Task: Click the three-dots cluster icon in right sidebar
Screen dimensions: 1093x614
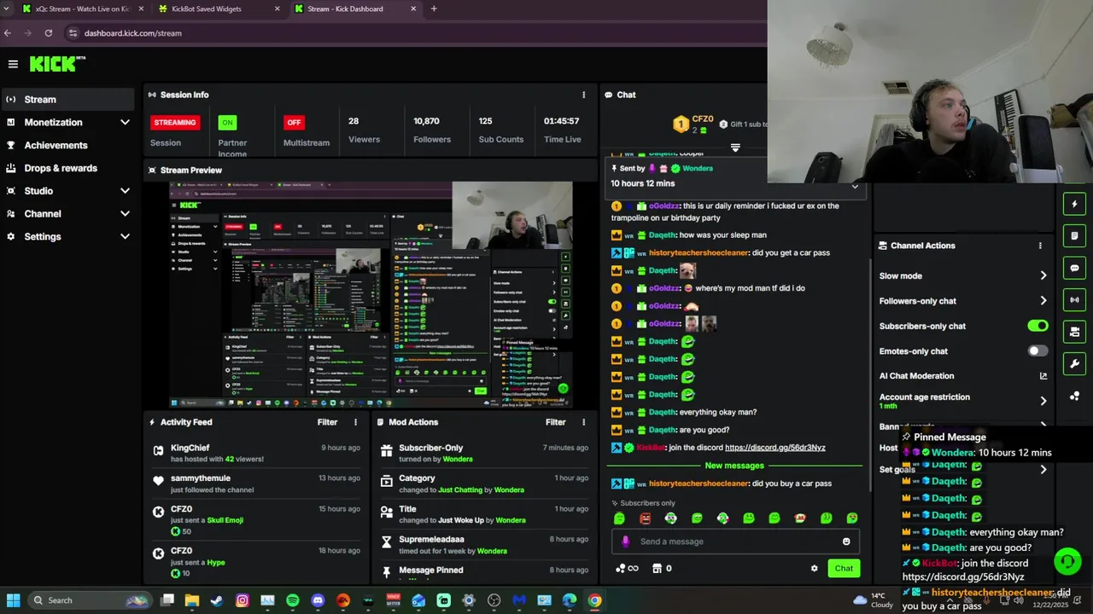Action: [1074, 396]
